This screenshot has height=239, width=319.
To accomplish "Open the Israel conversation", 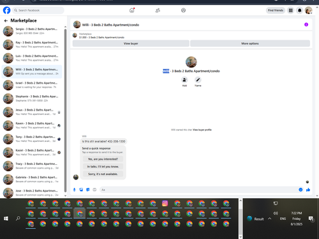I will pyautogui.click(x=32, y=85).
